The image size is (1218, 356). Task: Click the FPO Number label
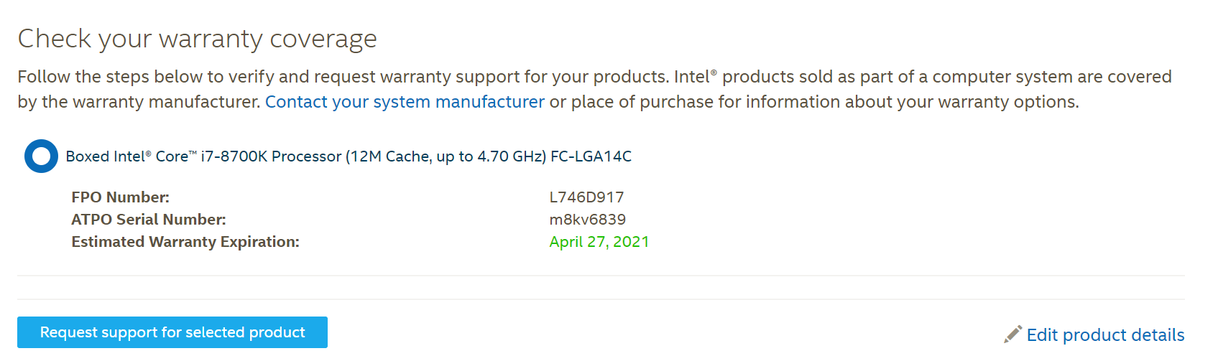[120, 197]
